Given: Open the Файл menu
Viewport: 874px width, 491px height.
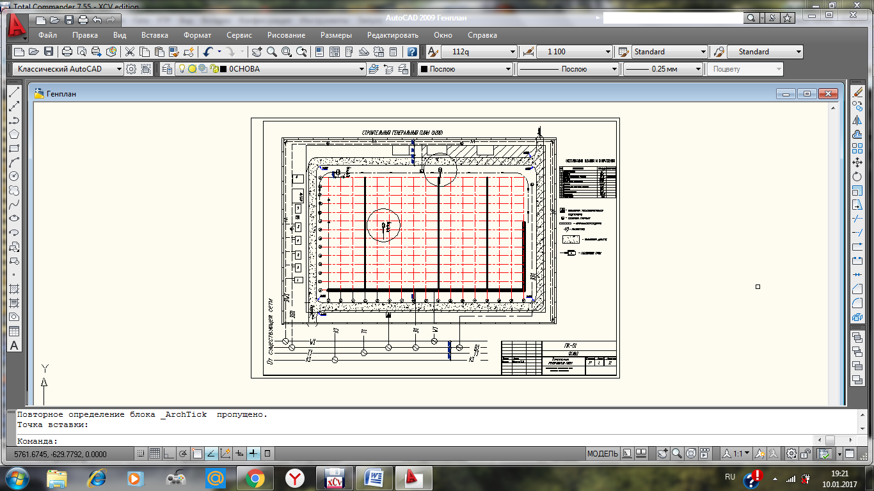Looking at the screenshot, I should tap(47, 35).
